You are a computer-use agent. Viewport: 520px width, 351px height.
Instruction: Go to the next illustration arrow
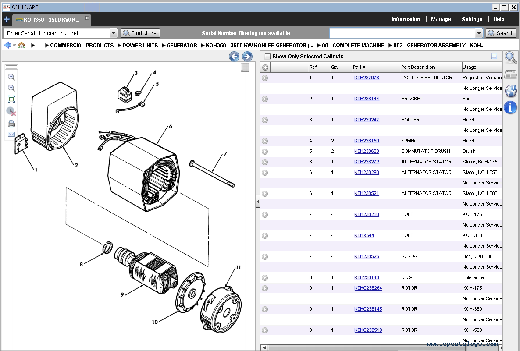tap(247, 57)
